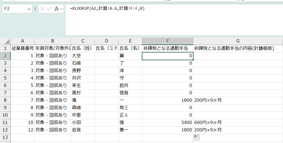Screen dimensions: 283x143
Task: Select column A header
Action: click(23, 41)
